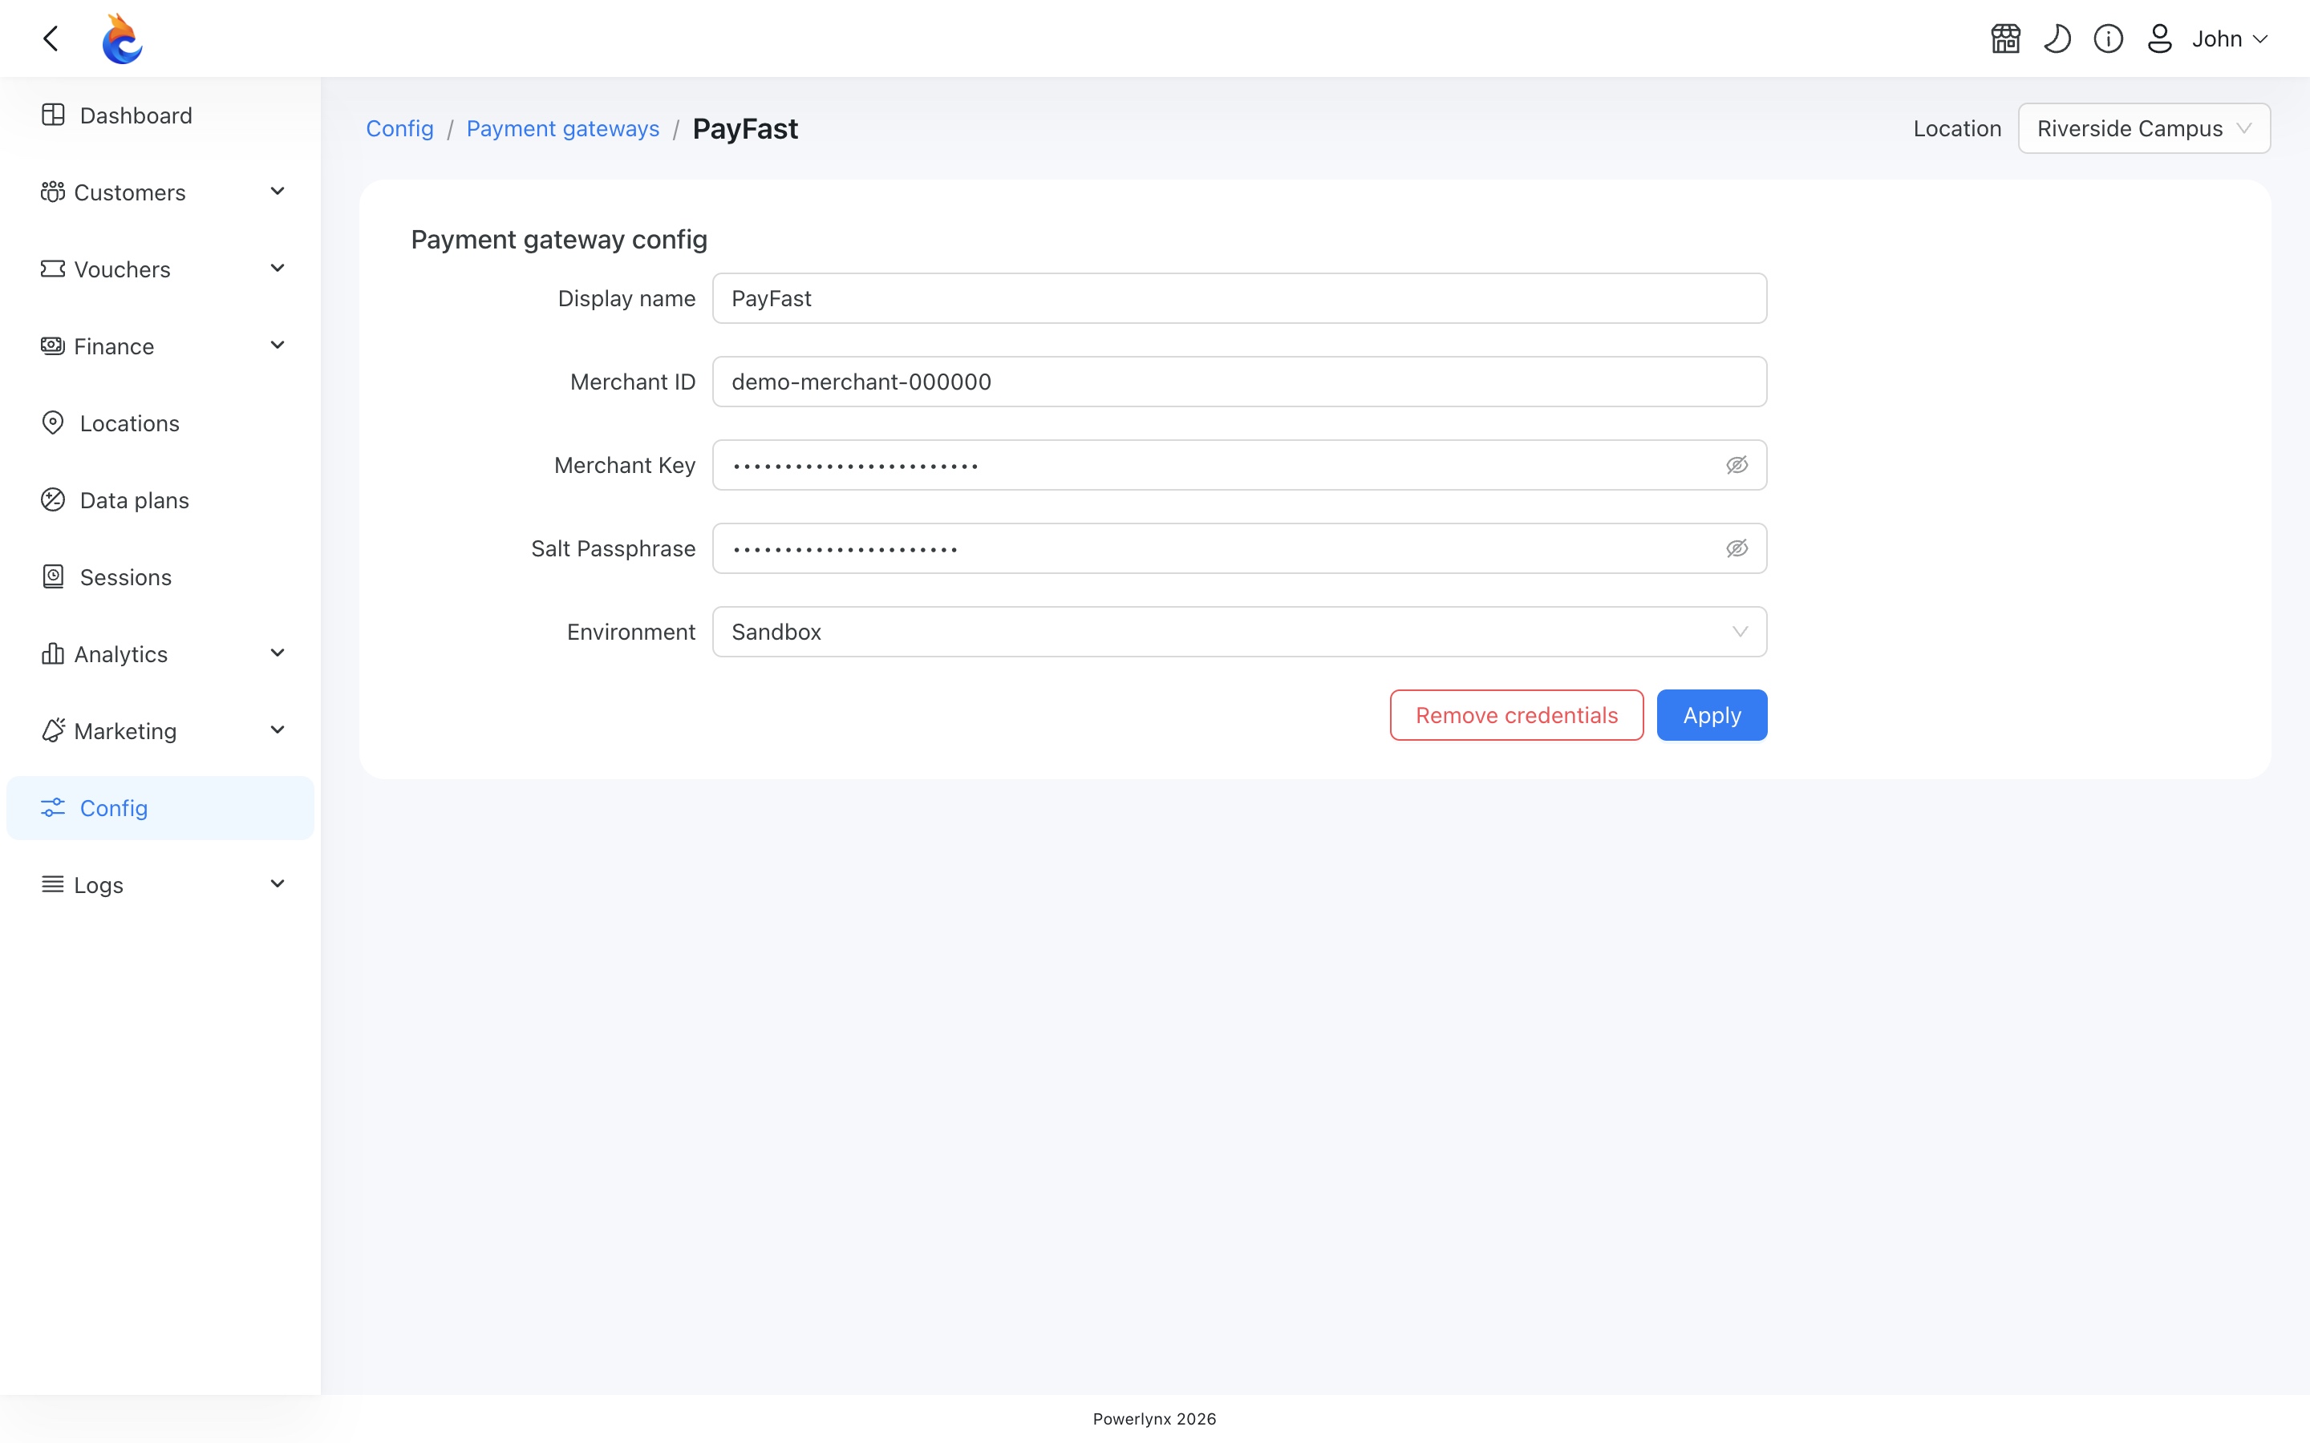
Task: Click the Logs lines icon
Action: tap(52, 885)
